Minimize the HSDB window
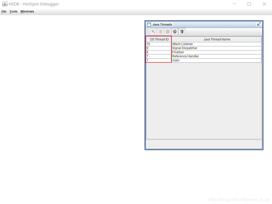 (x=234, y=4)
